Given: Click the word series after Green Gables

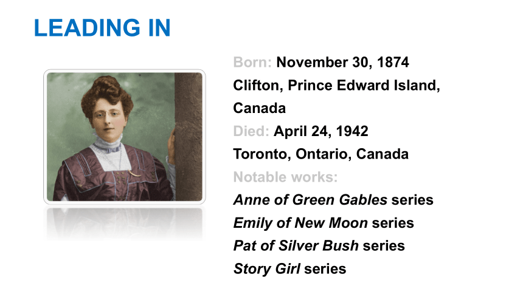Looking at the screenshot, I should (x=412, y=200).
